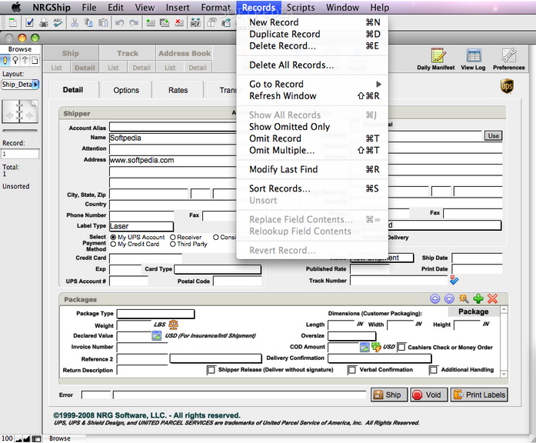The width and height of the screenshot is (536, 443).
Task: Click the weight scale icon next to LBS
Action: click(173, 325)
